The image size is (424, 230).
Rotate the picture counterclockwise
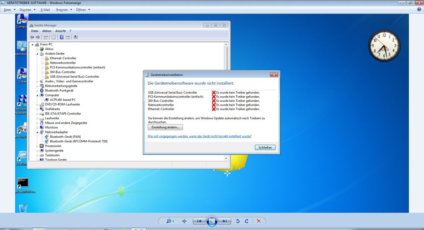click(x=238, y=221)
